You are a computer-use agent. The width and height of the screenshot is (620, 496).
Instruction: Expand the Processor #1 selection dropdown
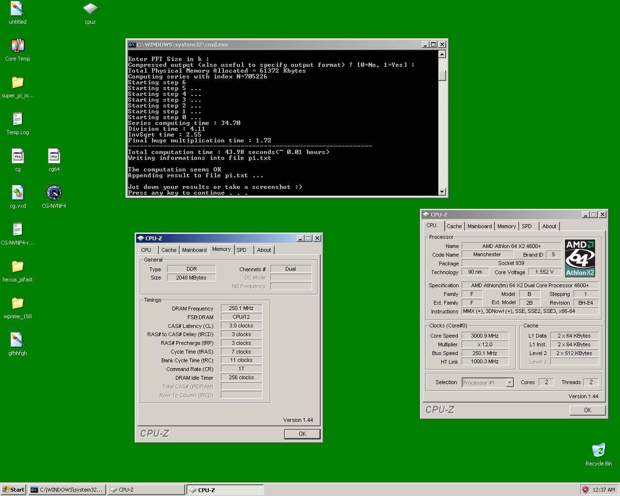click(x=510, y=383)
